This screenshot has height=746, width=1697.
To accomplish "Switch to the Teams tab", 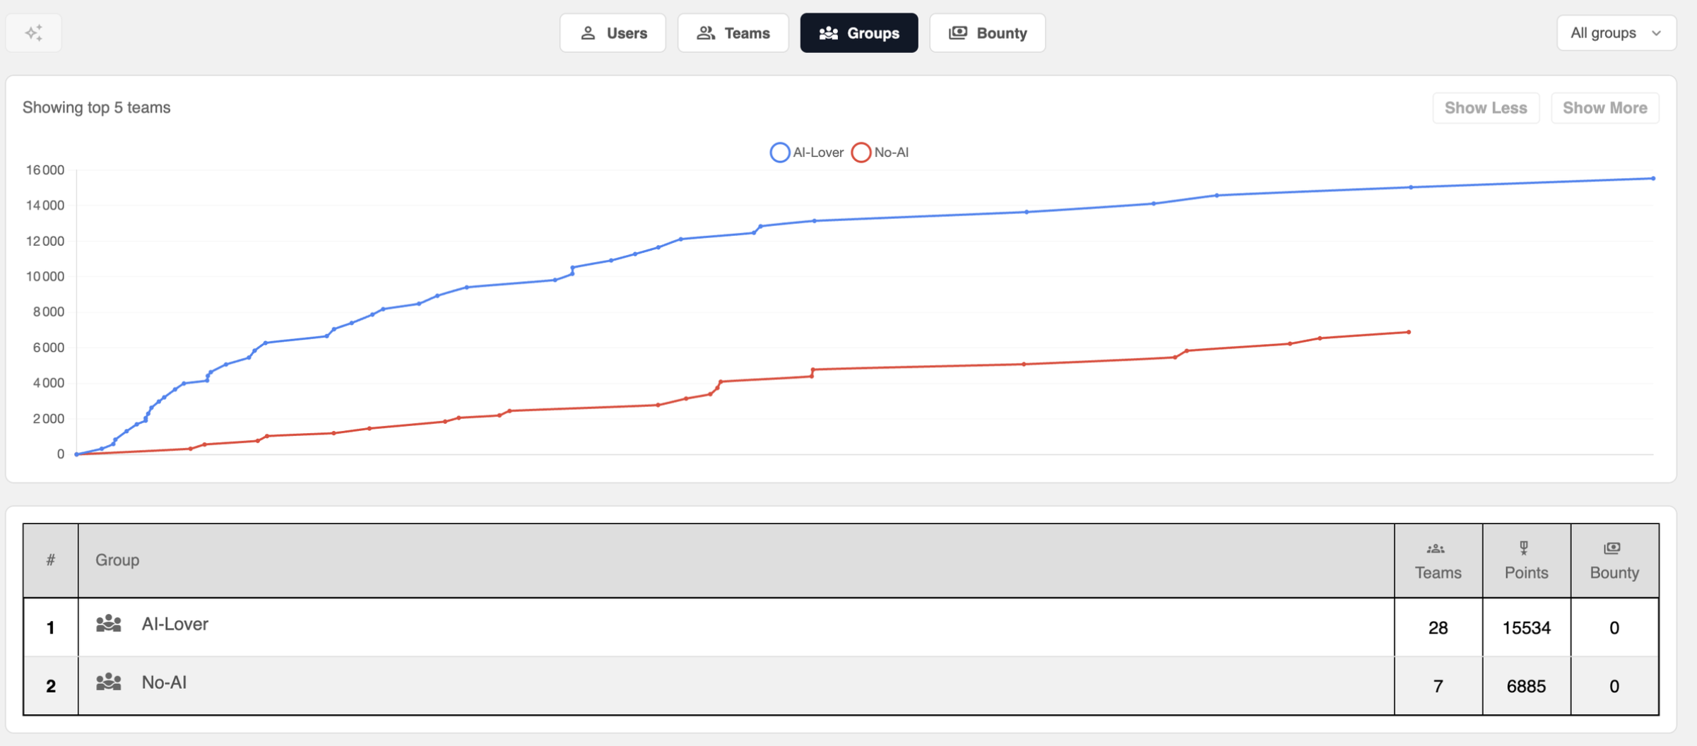I will click(733, 33).
